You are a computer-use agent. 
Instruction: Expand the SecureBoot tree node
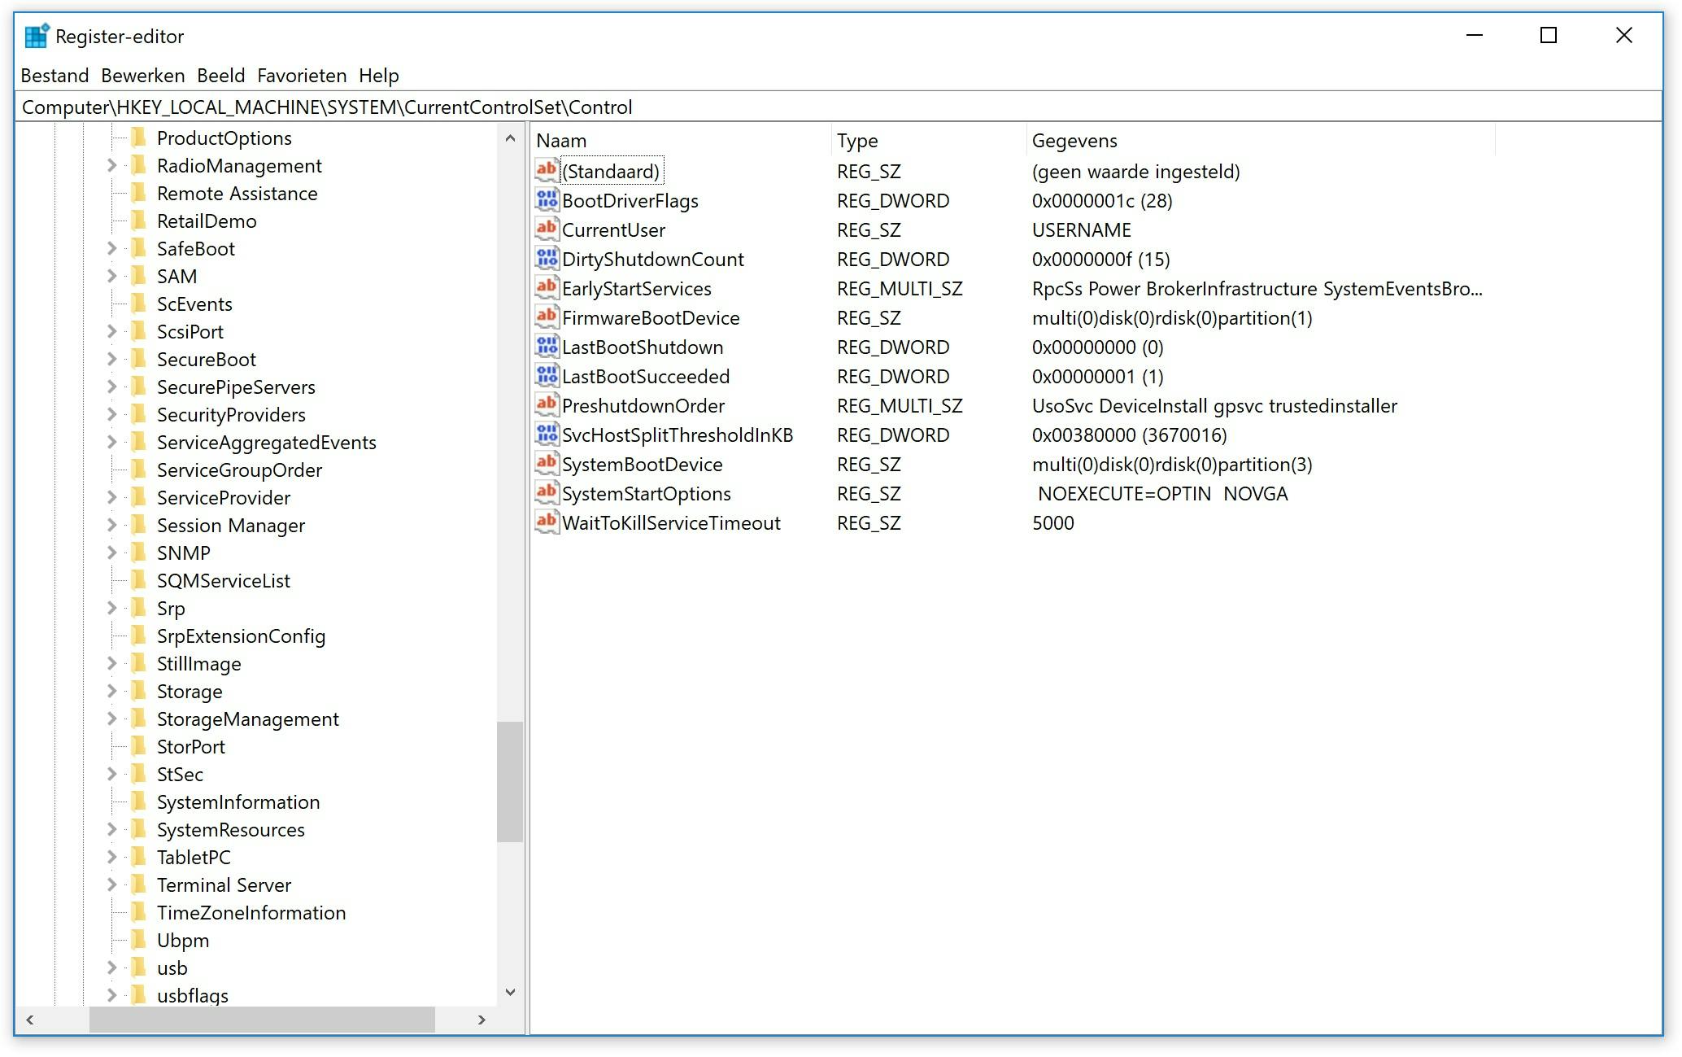tap(112, 359)
